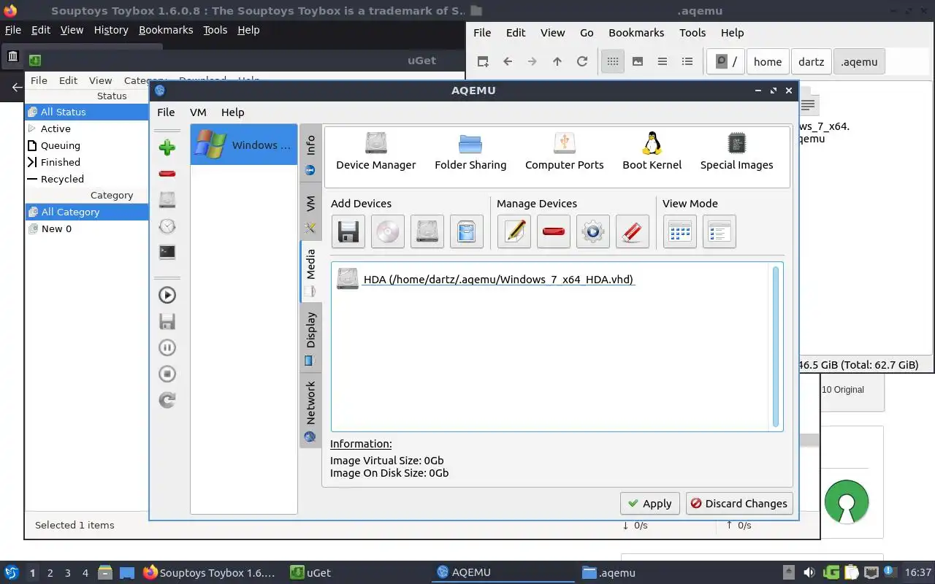The image size is (935, 584).
Task: Add a floppy device
Action: click(348, 232)
